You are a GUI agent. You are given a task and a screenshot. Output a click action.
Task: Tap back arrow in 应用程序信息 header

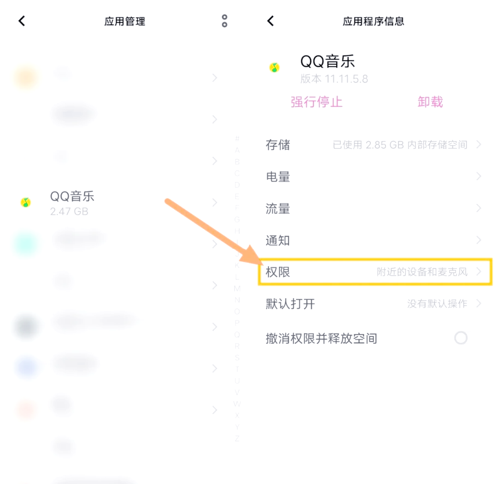point(271,21)
